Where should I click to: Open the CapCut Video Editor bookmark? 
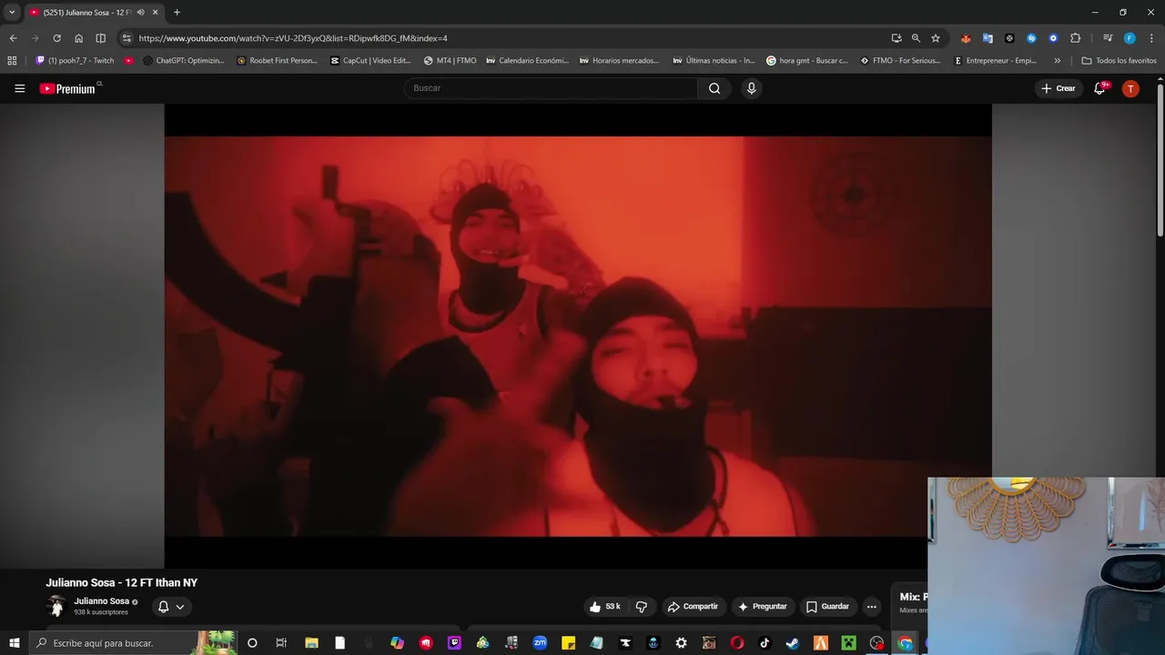point(370,61)
